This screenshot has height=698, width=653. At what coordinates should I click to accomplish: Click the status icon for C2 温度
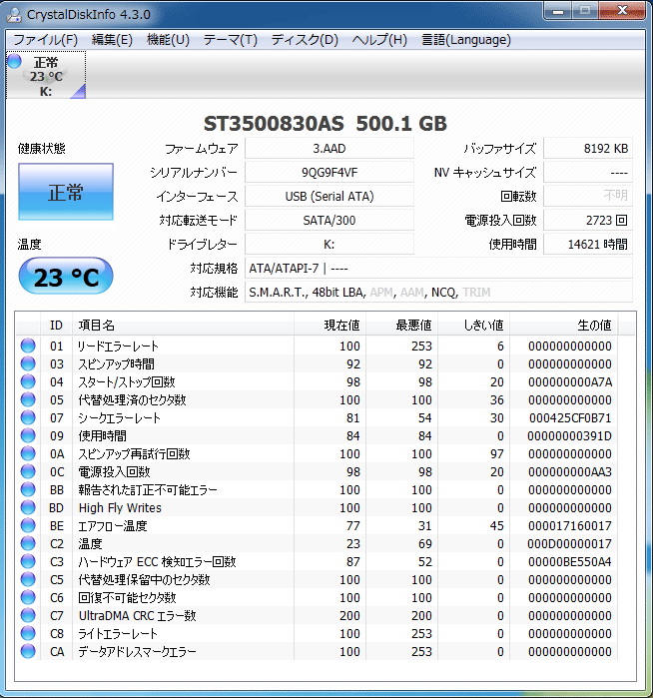click(x=28, y=543)
